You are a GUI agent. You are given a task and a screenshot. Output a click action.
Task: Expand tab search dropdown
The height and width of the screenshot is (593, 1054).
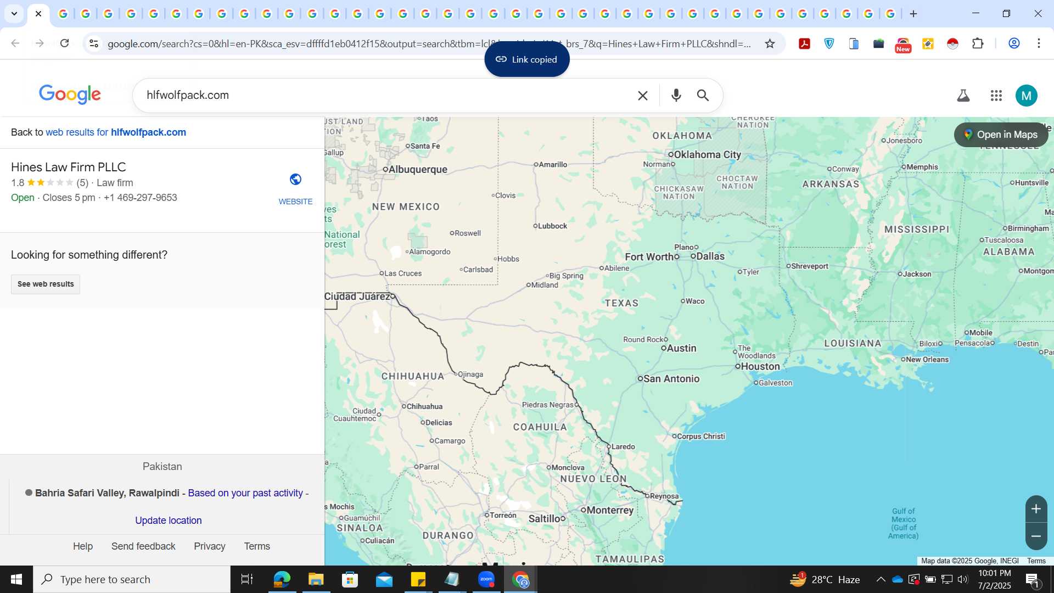click(x=14, y=14)
